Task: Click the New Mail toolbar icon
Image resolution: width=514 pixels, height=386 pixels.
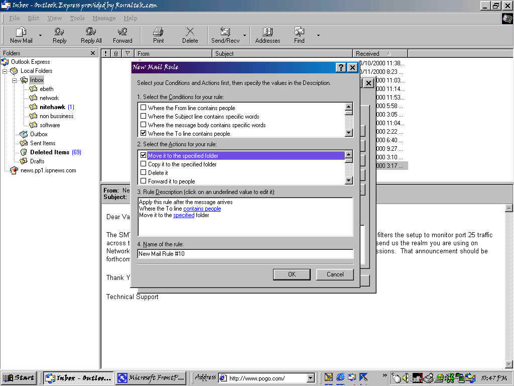Action: [21, 35]
